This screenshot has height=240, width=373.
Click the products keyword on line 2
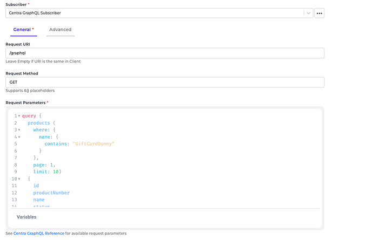tap(39, 123)
